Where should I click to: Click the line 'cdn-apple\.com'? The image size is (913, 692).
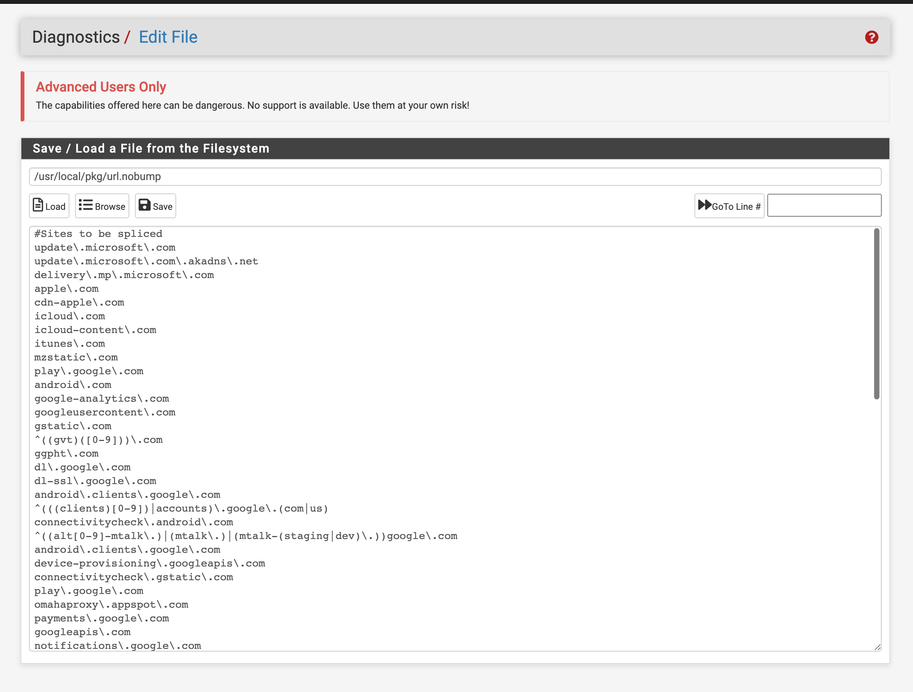[79, 302]
